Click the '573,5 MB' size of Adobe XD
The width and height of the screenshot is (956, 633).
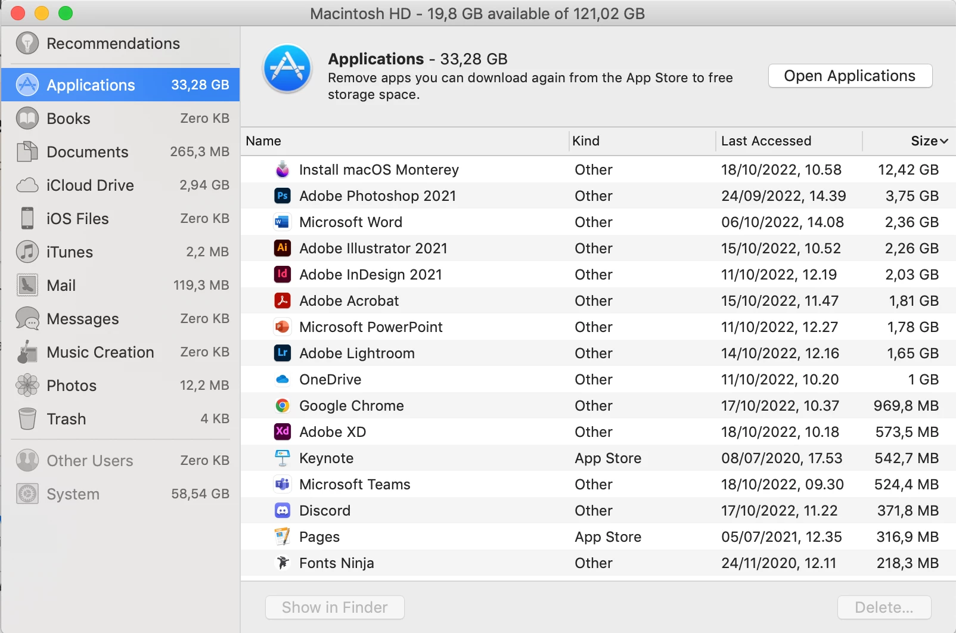(x=907, y=432)
